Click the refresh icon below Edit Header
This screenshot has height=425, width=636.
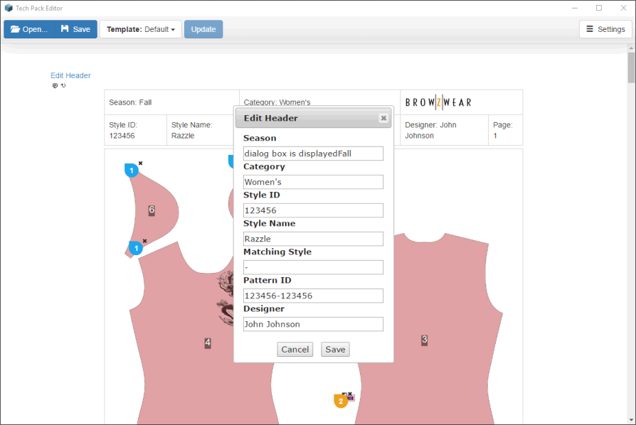click(63, 86)
